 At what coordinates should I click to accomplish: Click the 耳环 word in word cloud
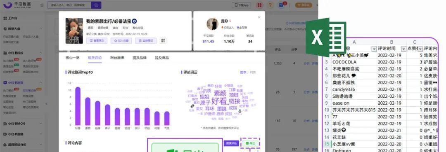[210, 109]
